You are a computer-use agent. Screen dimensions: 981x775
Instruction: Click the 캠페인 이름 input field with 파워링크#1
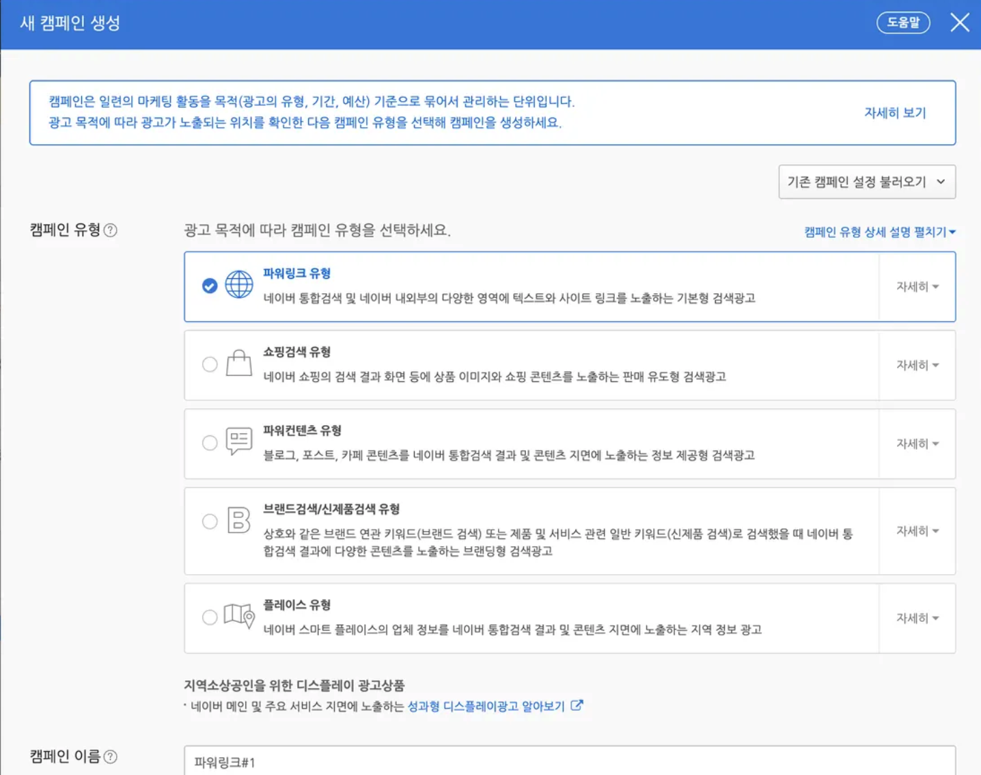point(570,761)
